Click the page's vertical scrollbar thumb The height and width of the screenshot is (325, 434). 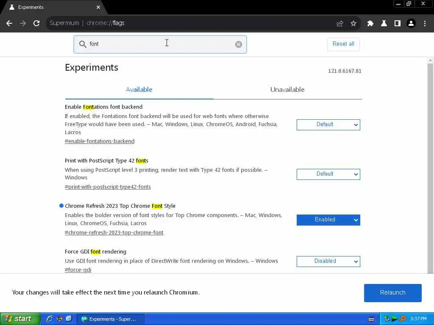pos(430,168)
